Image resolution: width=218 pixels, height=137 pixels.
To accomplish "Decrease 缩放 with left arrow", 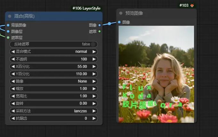I will click(13, 89).
